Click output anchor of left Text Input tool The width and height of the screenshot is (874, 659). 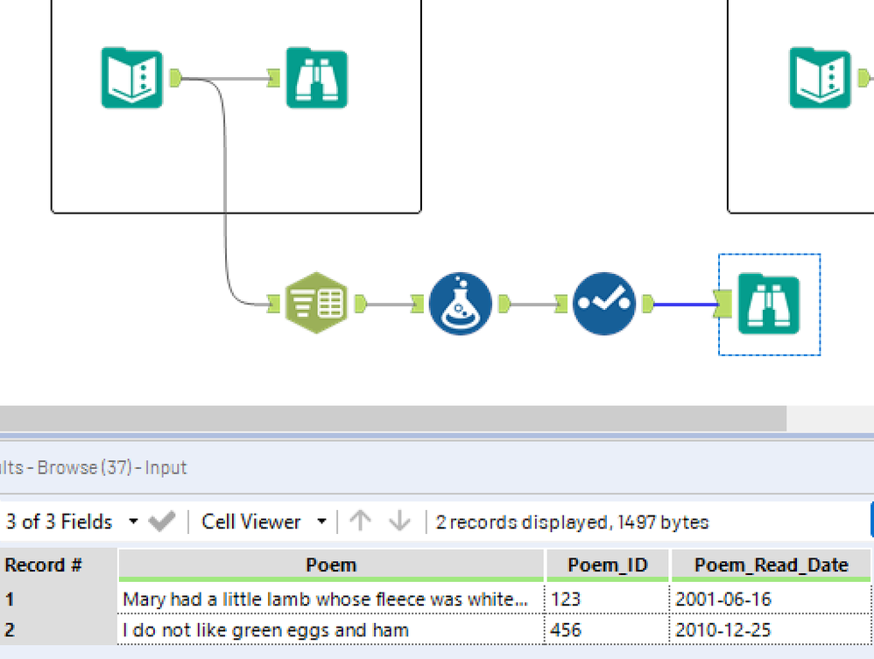pos(175,77)
